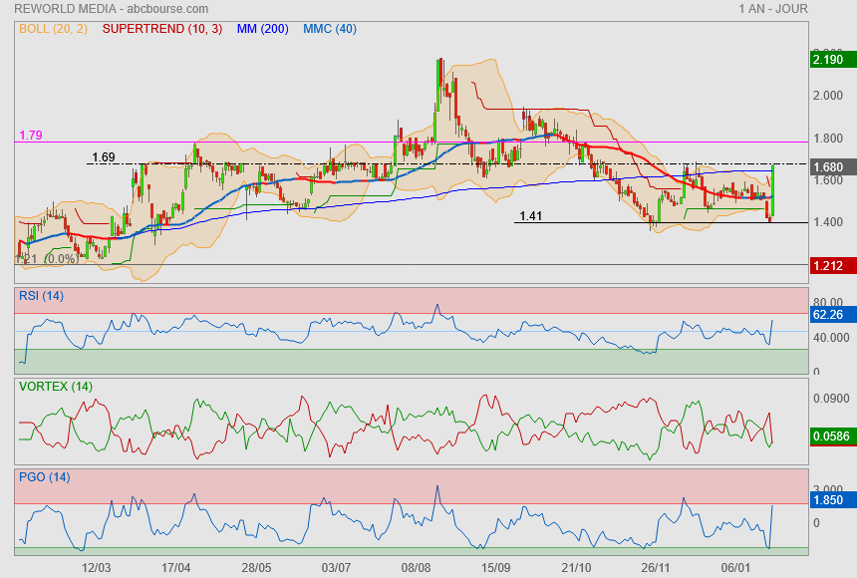Select the gray 1.680 current price tag

(829, 167)
